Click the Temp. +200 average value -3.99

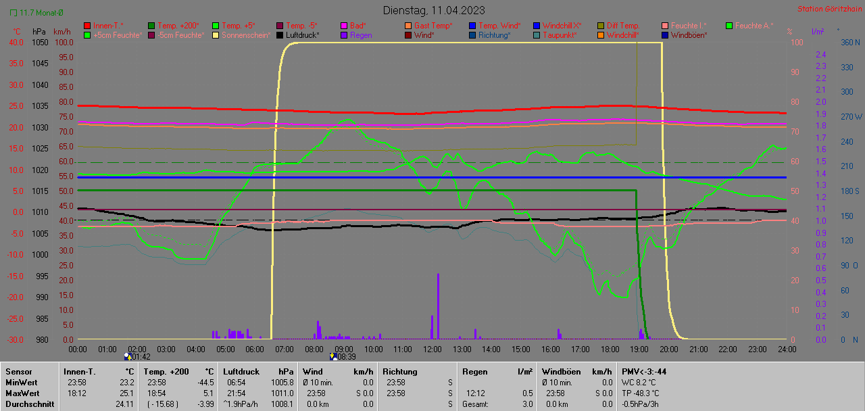click(x=206, y=404)
